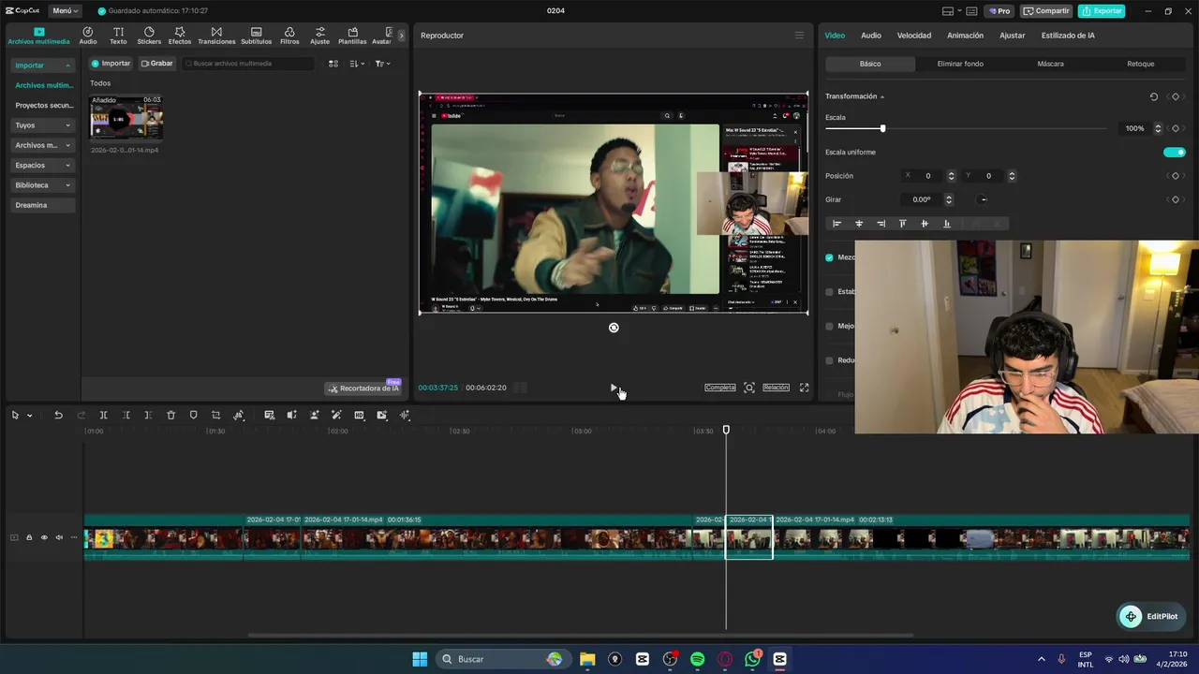Click the Exportar button
The width and height of the screenshot is (1199, 674).
(1102, 11)
